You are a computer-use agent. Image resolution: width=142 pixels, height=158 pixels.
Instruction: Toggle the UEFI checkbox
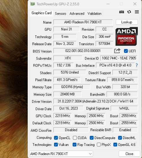click(126, 51)
